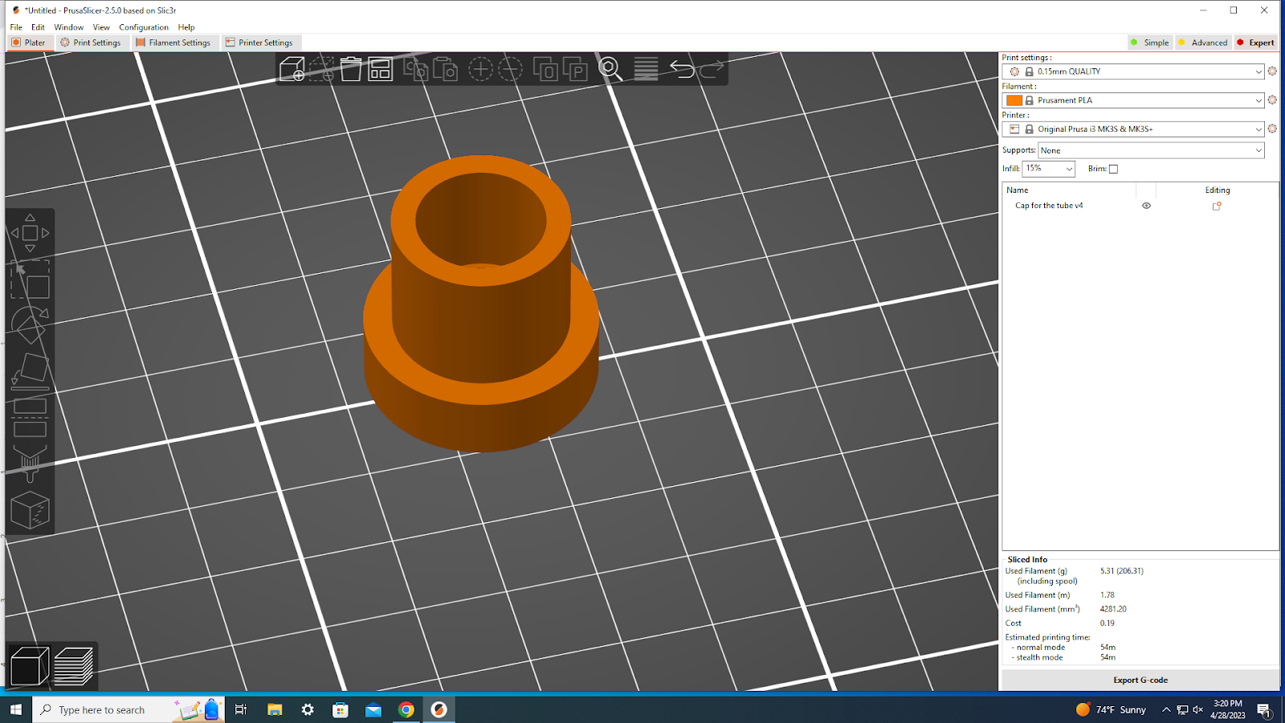Image resolution: width=1285 pixels, height=723 pixels.
Task: Edit printer preset via cog icon
Action: click(x=1272, y=129)
